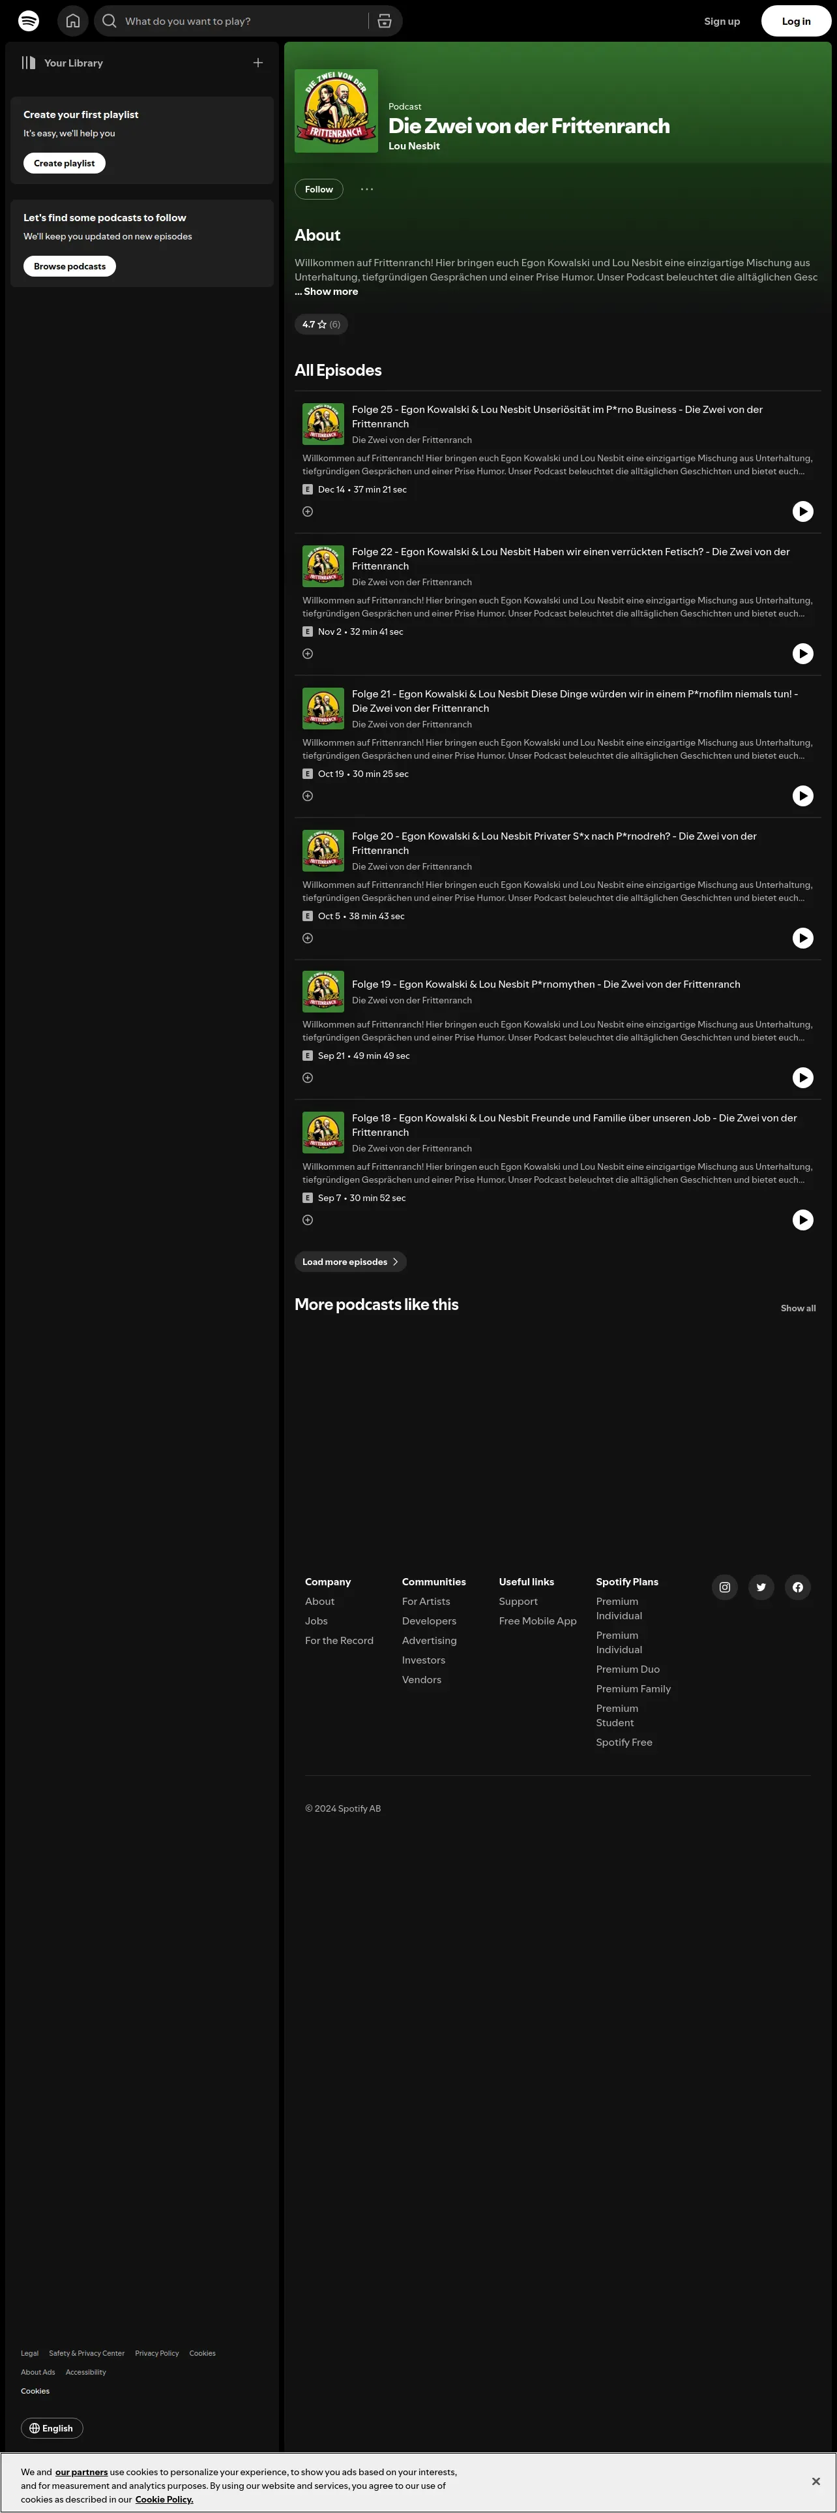Click the Spotify logo

click(29, 20)
